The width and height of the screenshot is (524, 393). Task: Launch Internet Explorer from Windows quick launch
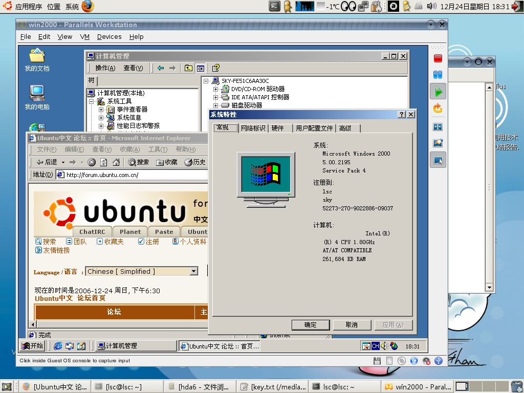[58, 346]
